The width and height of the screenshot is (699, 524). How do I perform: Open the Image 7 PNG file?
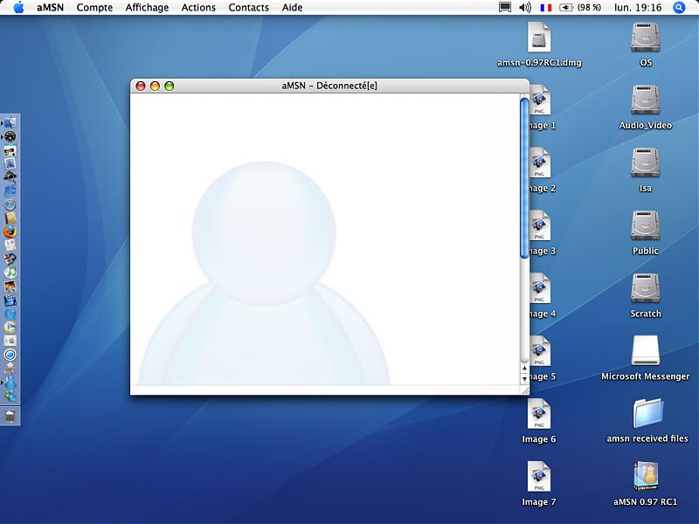[x=539, y=477]
